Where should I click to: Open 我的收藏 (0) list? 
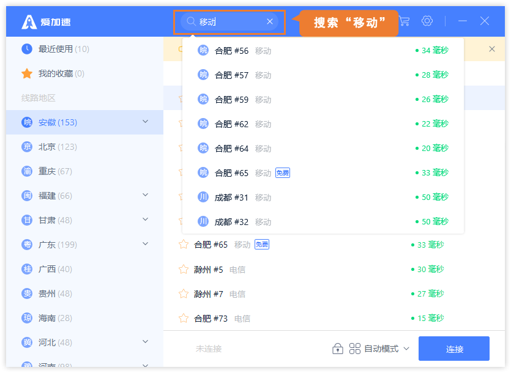[x=84, y=73]
